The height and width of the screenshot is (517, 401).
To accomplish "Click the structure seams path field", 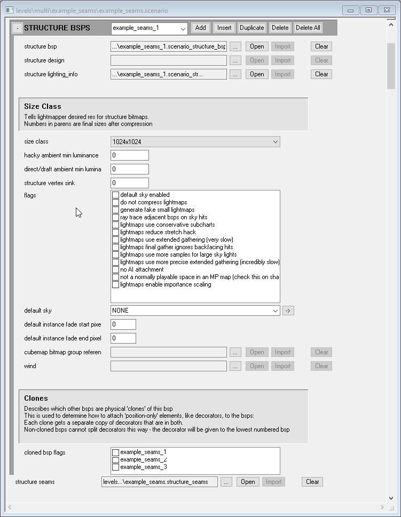I will pos(160,482).
